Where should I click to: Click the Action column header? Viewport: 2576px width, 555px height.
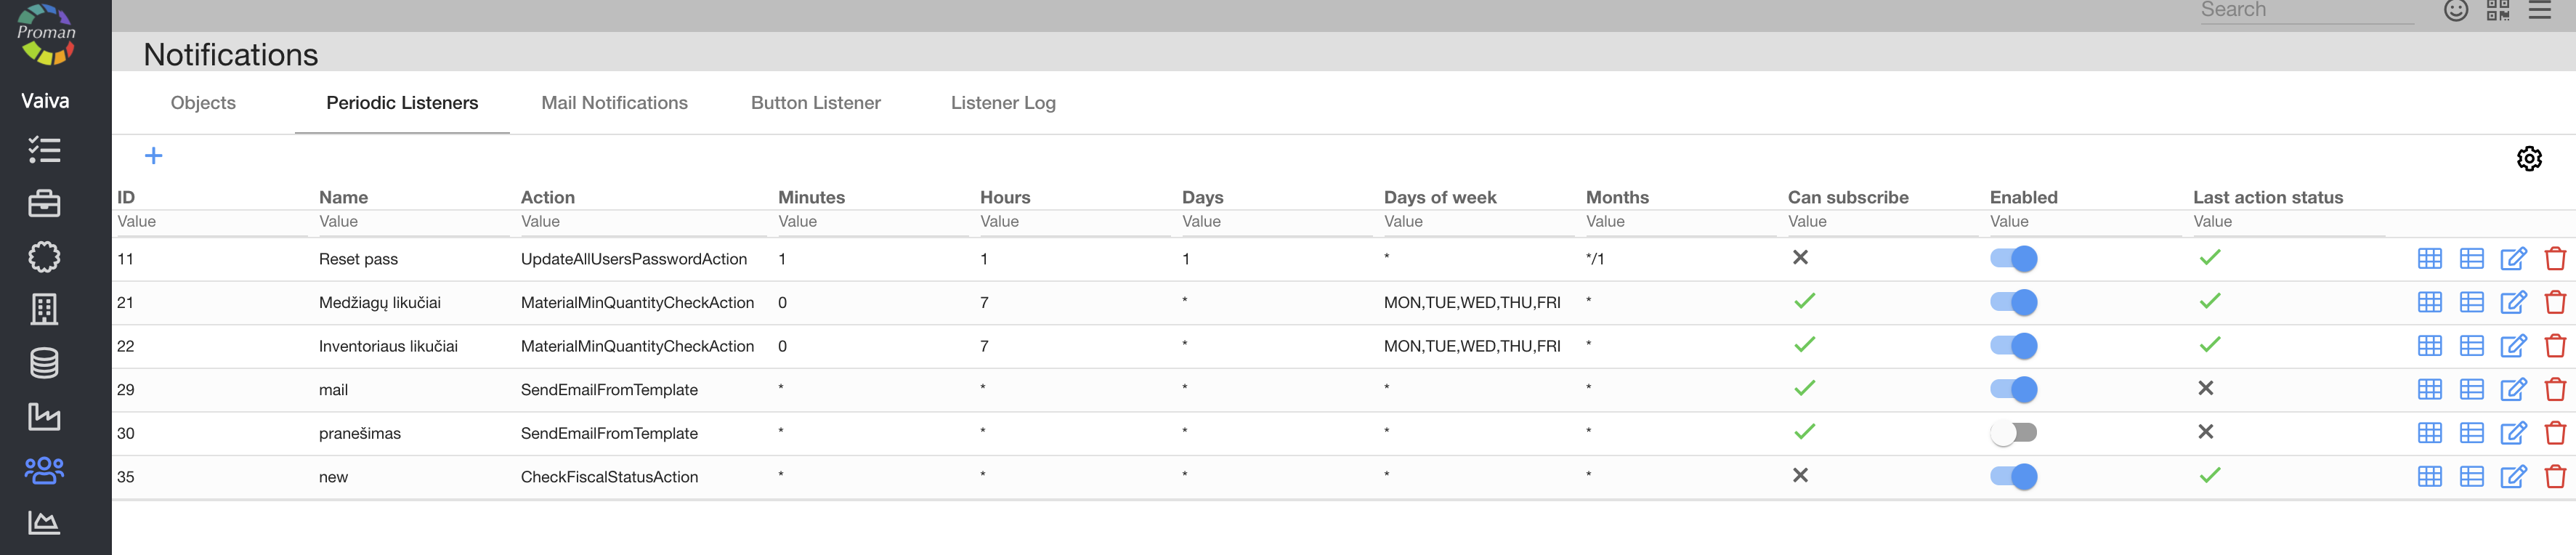pyautogui.click(x=547, y=197)
